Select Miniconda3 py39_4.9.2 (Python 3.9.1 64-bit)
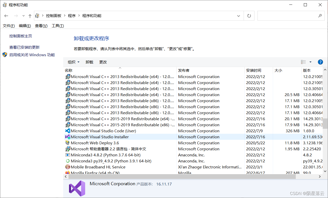Image resolution: width=328 pixels, height=198 pixels. tap(193, 161)
